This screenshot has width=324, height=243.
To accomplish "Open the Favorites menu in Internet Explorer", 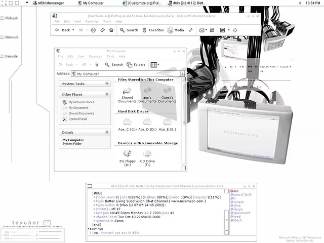I will pos(92,22).
